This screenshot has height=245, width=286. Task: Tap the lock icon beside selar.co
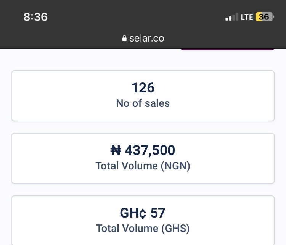pos(124,38)
